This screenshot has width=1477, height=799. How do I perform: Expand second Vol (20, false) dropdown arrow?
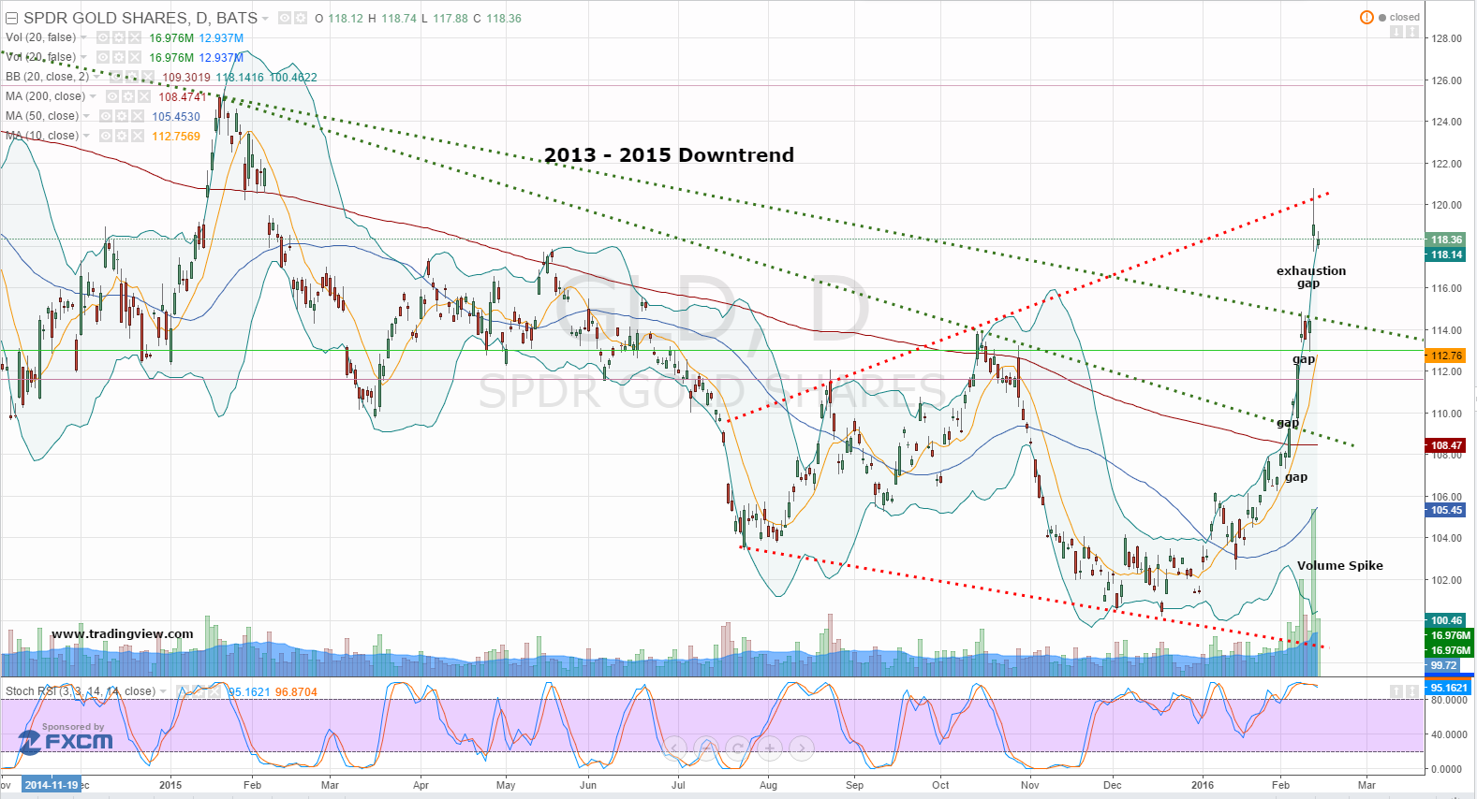(84, 58)
